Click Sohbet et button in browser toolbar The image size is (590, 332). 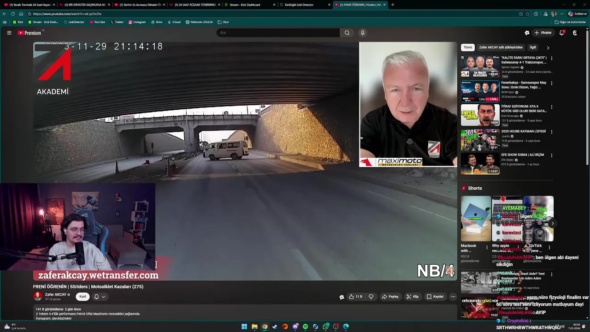click(577, 14)
